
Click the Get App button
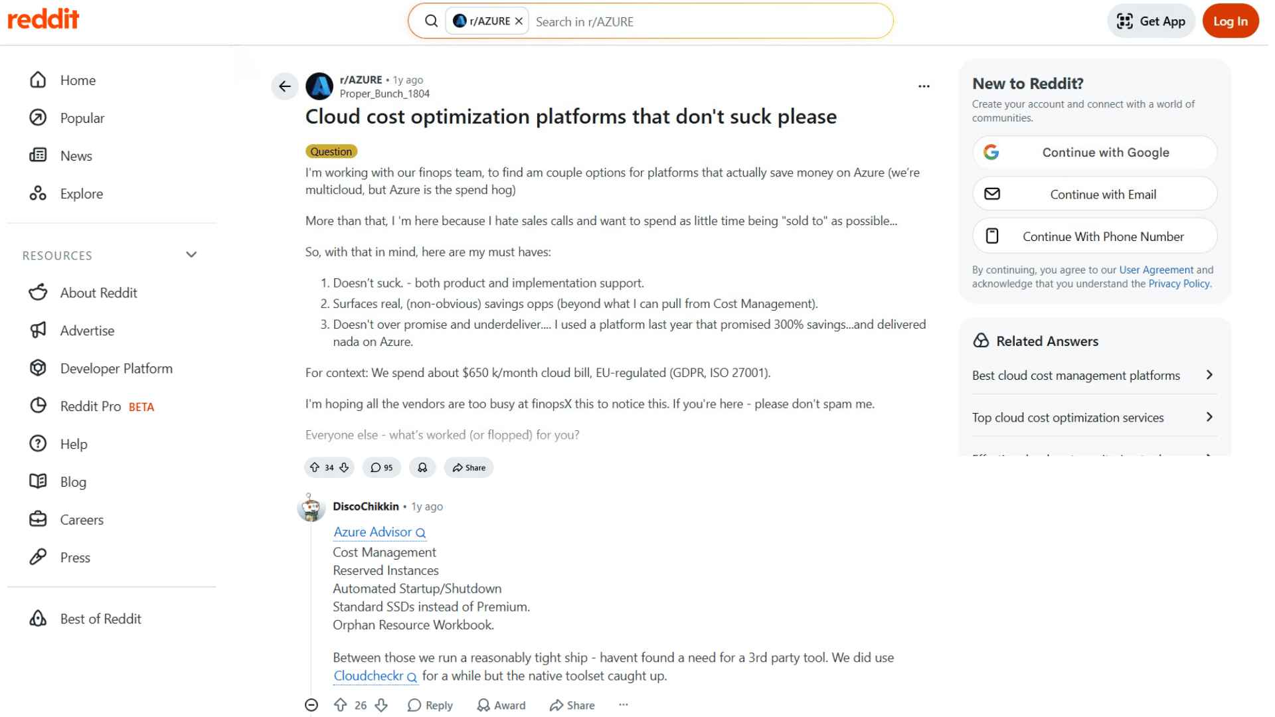1151,21
